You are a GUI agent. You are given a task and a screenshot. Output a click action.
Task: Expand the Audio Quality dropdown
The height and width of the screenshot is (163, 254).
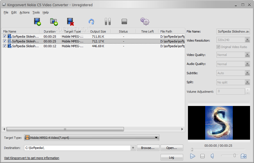pyautogui.click(x=247, y=64)
